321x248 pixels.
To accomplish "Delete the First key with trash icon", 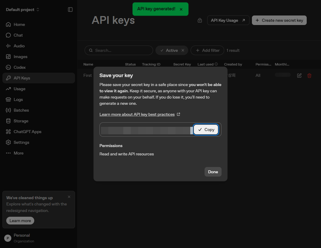I will 309,76.
